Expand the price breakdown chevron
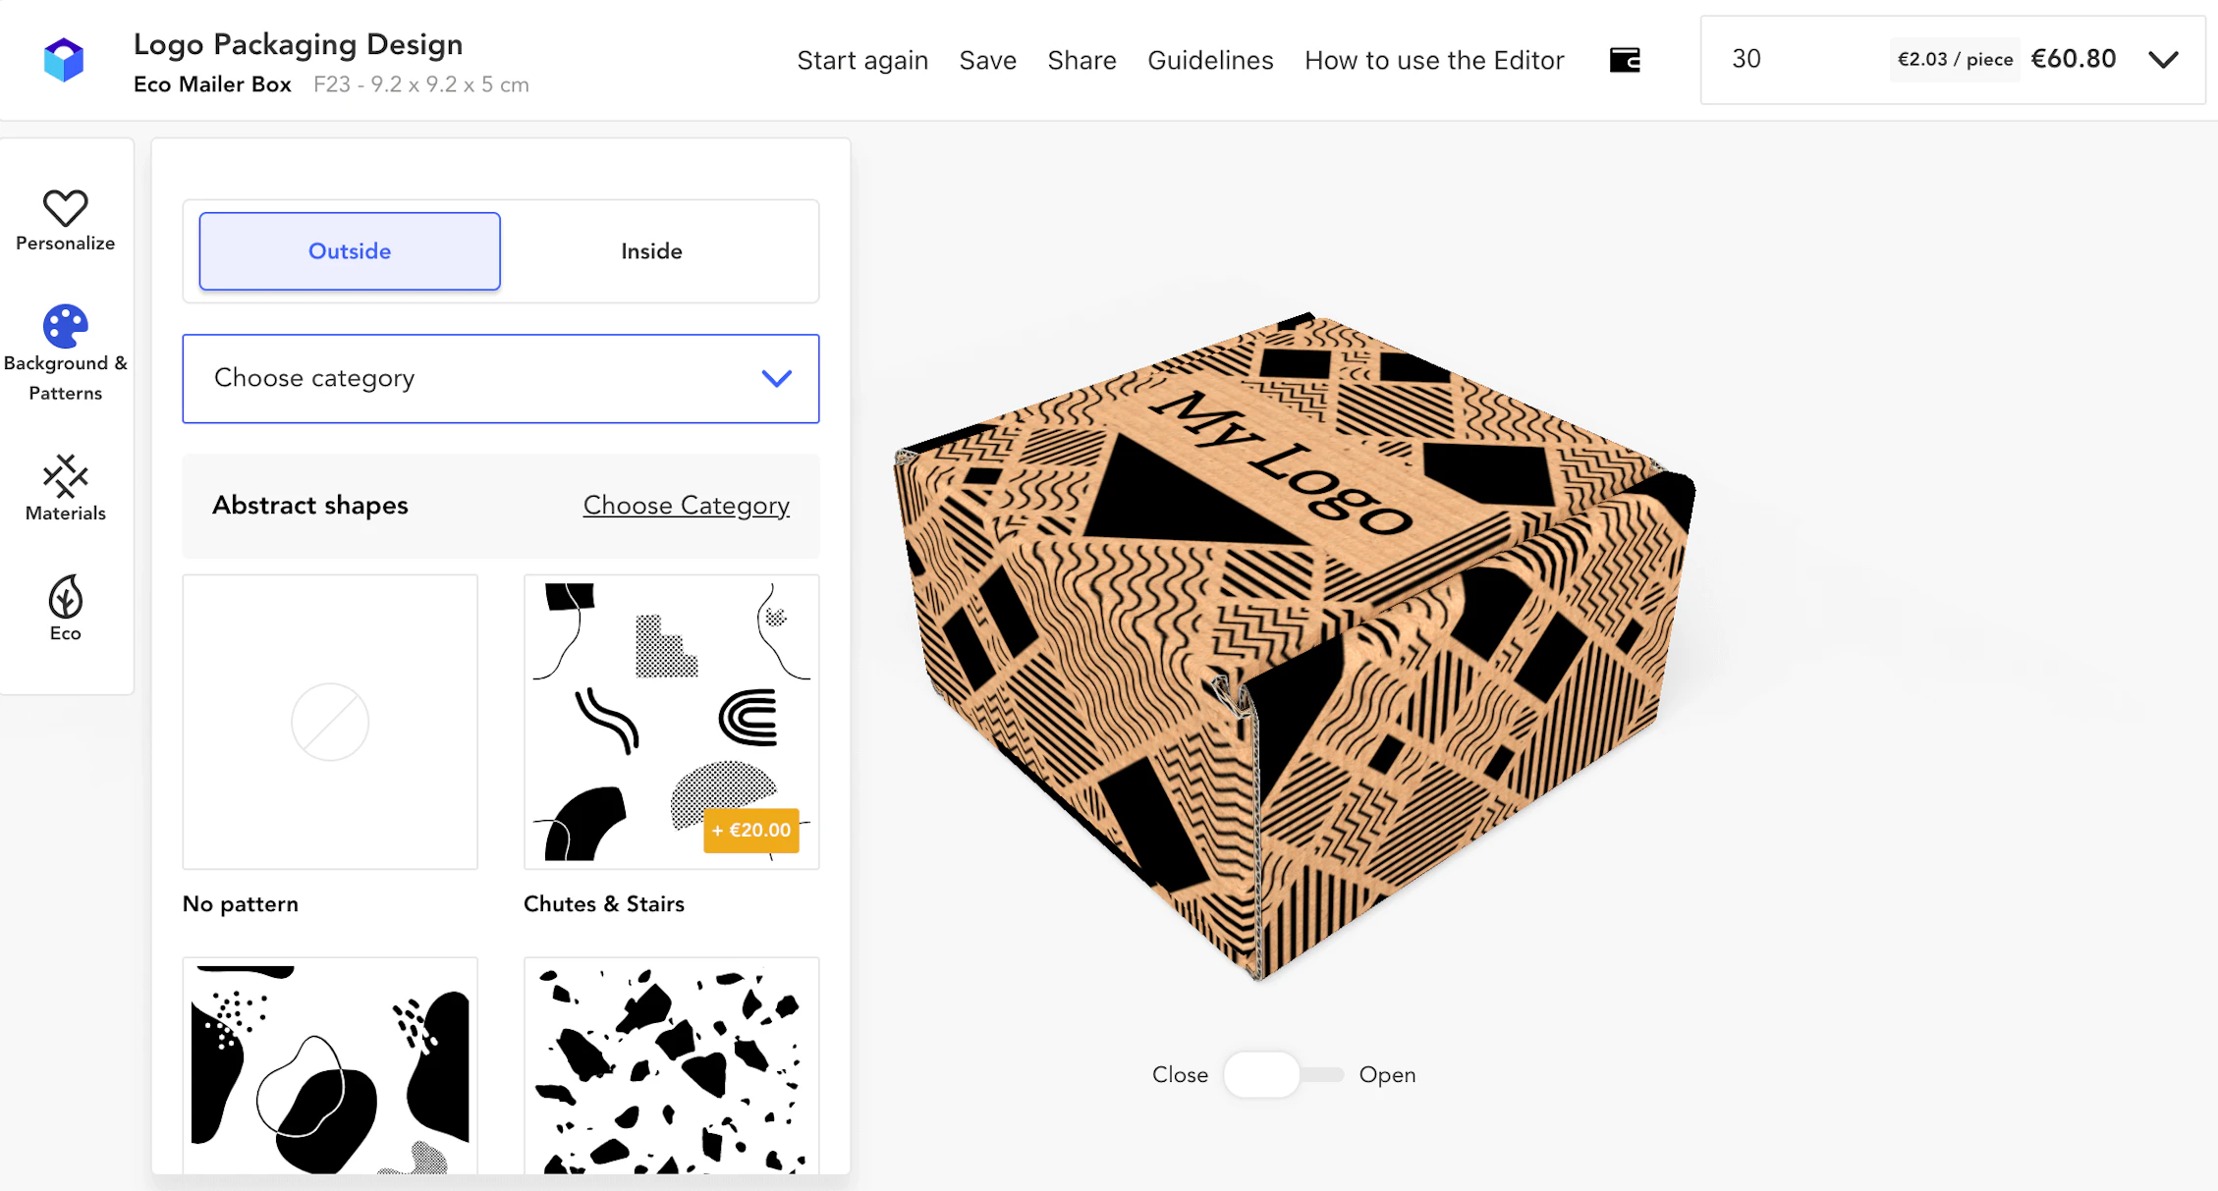Viewport: 2218px width, 1191px height. [2164, 59]
